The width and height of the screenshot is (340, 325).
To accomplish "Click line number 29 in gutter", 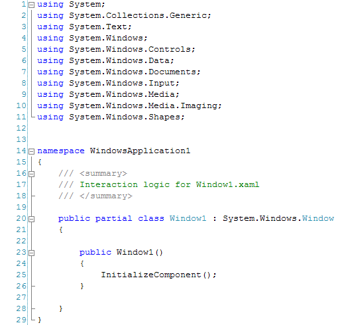I will coord(21,320).
